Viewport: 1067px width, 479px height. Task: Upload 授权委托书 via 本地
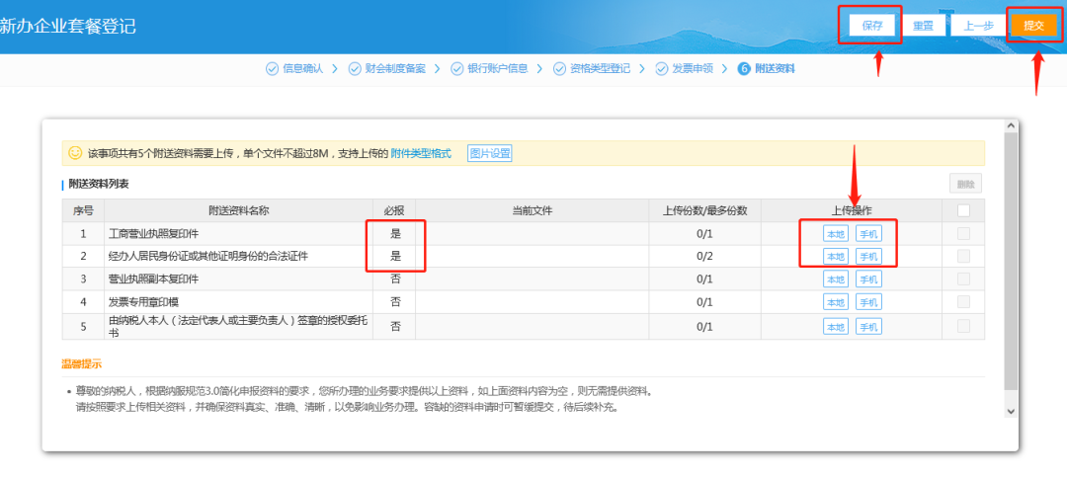point(836,327)
